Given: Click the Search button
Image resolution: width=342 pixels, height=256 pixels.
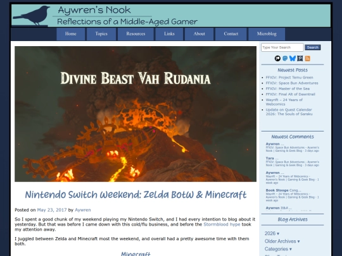Looking at the screenshot, I should click(313, 47).
